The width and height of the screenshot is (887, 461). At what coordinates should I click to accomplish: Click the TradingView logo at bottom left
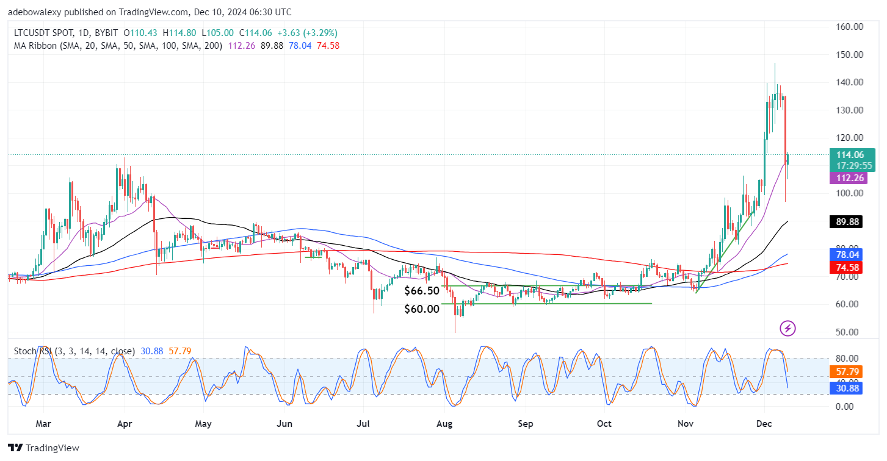tap(44, 448)
